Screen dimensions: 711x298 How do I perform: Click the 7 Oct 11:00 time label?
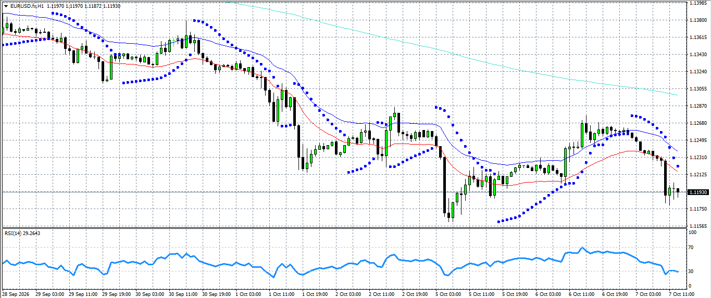pyautogui.click(x=682, y=294)
